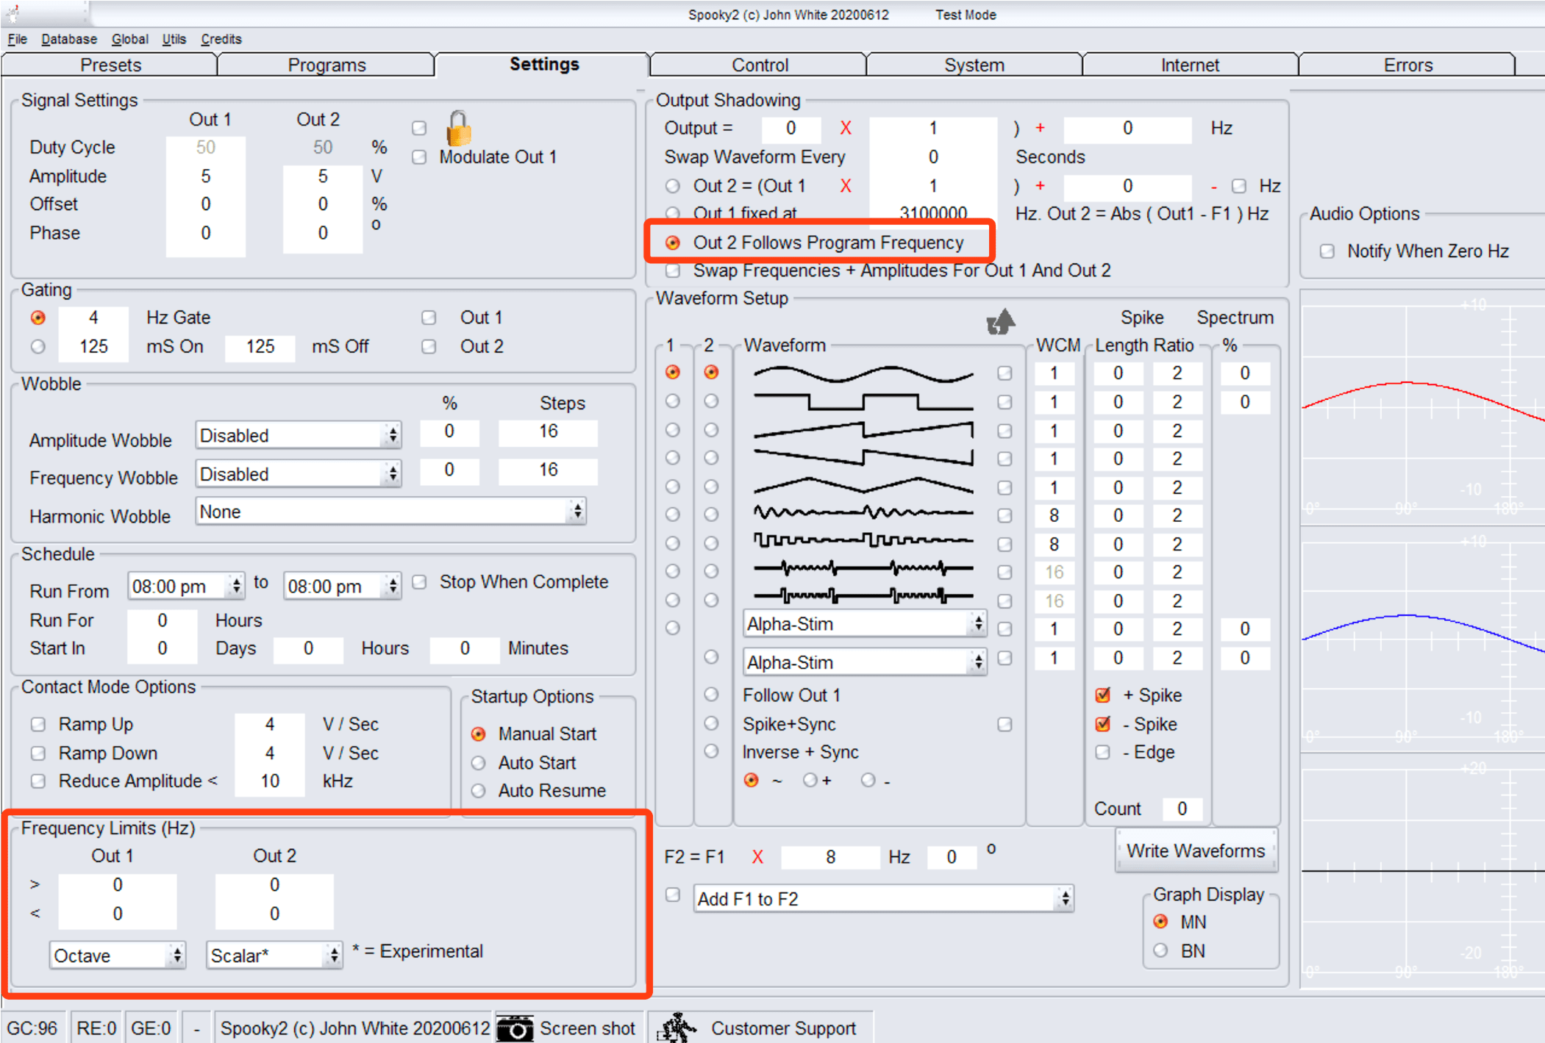Uncheck the + Spike checkbox
1545x1043 pixels.
(x=1102, y=695)
